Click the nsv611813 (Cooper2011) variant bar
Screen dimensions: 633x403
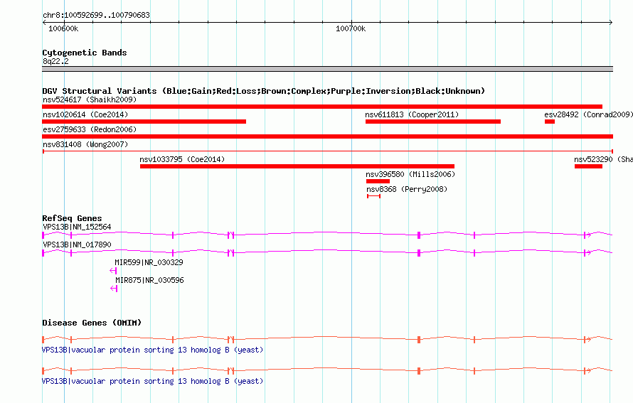pos(433,122)
